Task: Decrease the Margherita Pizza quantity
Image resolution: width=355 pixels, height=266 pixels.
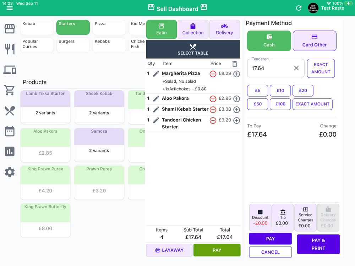Action: coord(213,74)
